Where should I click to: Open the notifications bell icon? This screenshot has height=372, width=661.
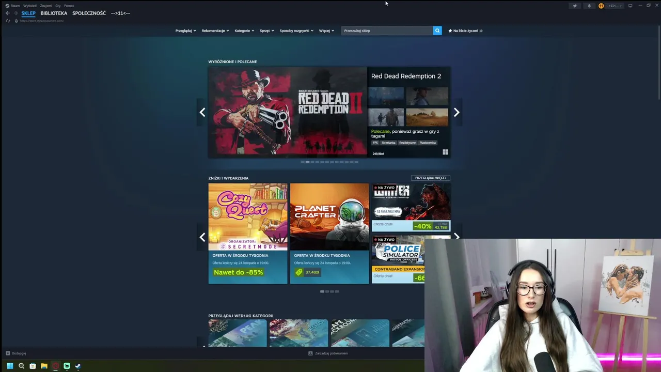pyautogui.click(x=589, y=6)
